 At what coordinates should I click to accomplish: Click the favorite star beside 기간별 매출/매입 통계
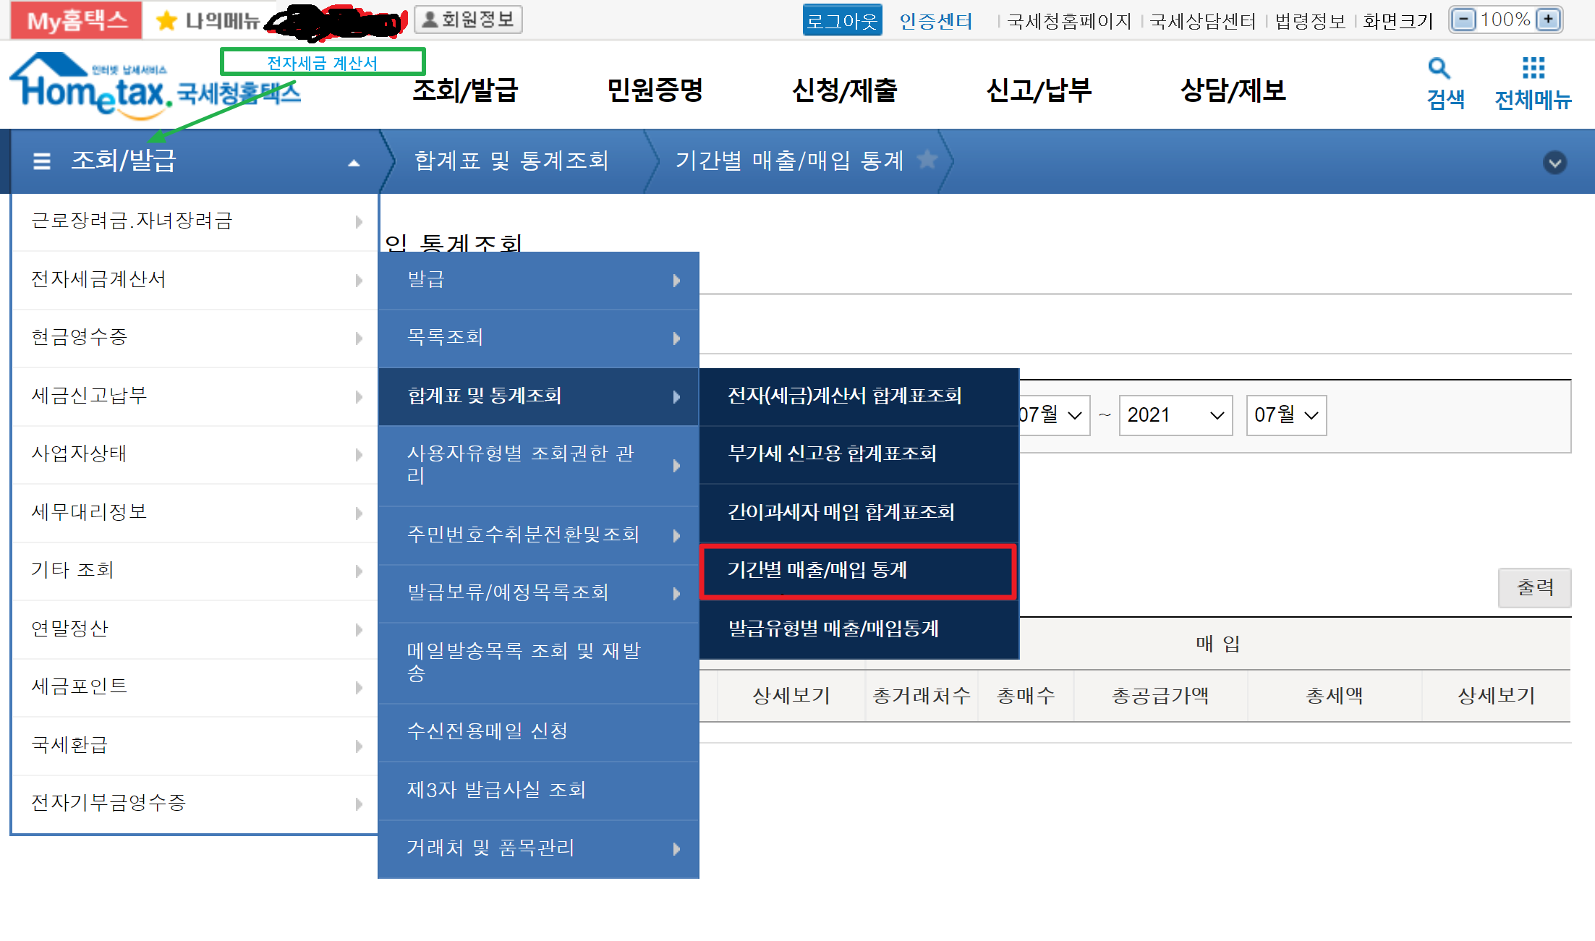[x=927, y=159]
